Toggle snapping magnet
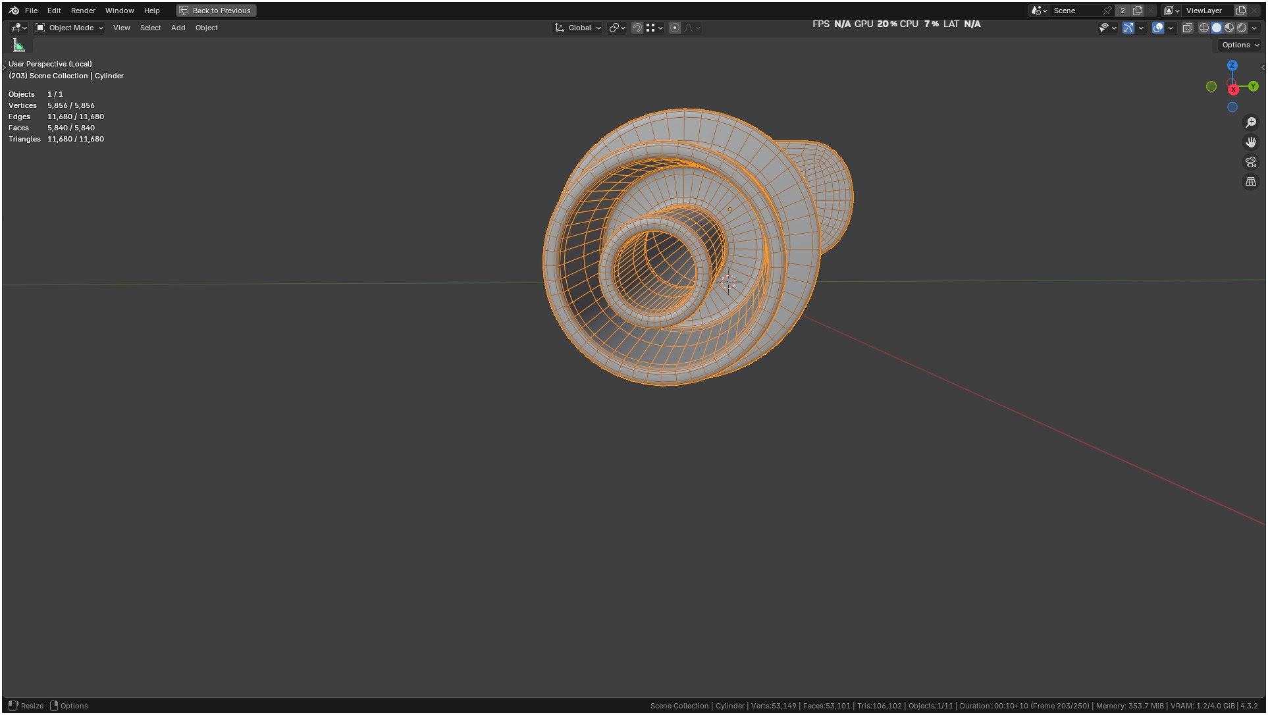Viewport: 1268px width, 715px height. click(x=637, y=28)
